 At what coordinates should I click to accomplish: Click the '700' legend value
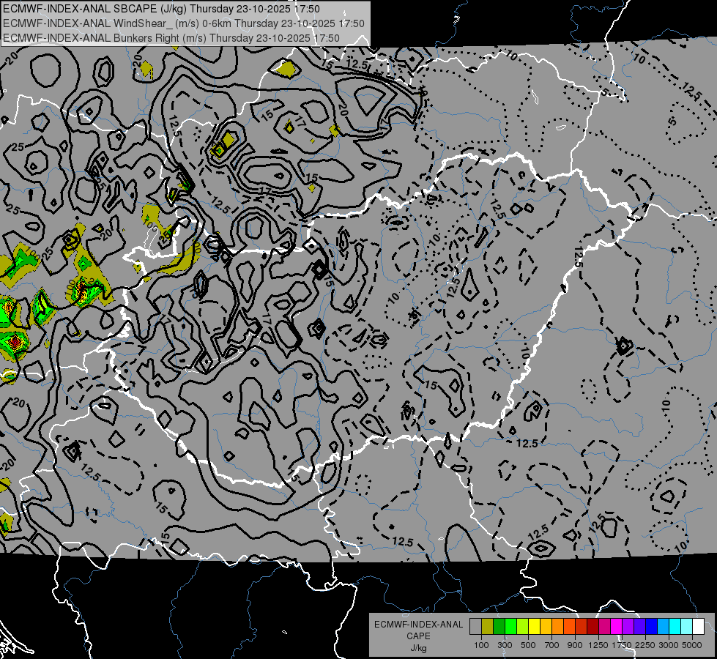[x=552, y=645]
